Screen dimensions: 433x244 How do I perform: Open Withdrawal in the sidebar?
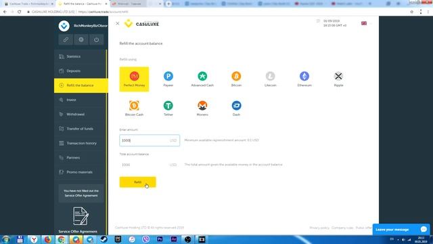pos(80,115)
